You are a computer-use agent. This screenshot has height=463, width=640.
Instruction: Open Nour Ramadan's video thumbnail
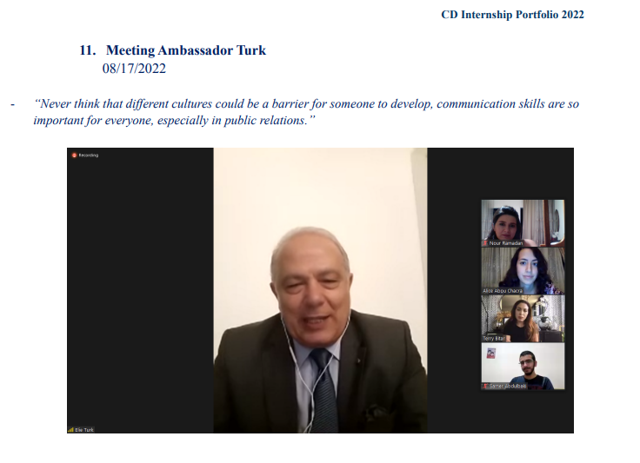tap(523, 223)
